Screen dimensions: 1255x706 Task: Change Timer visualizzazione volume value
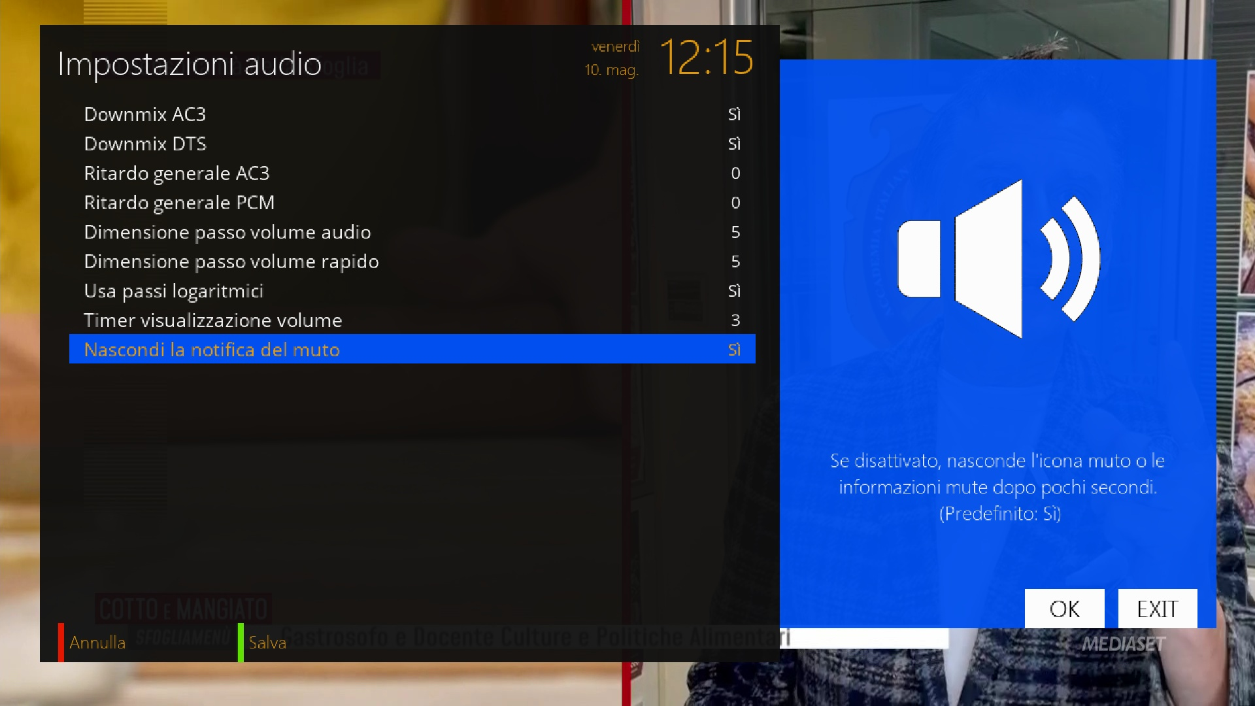click(735, 320)
